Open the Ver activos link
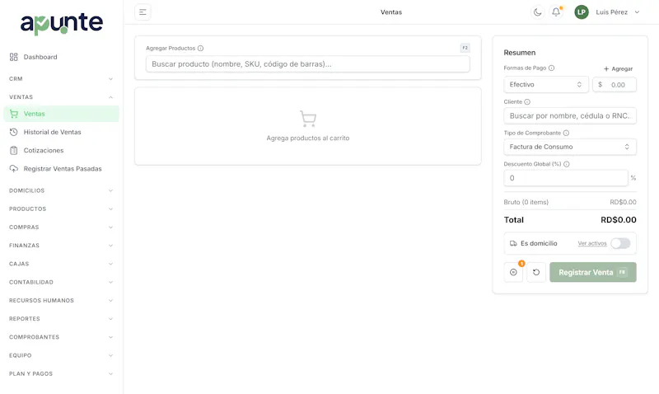The width and height of the screenshot is (659, 394). (592, 243)
